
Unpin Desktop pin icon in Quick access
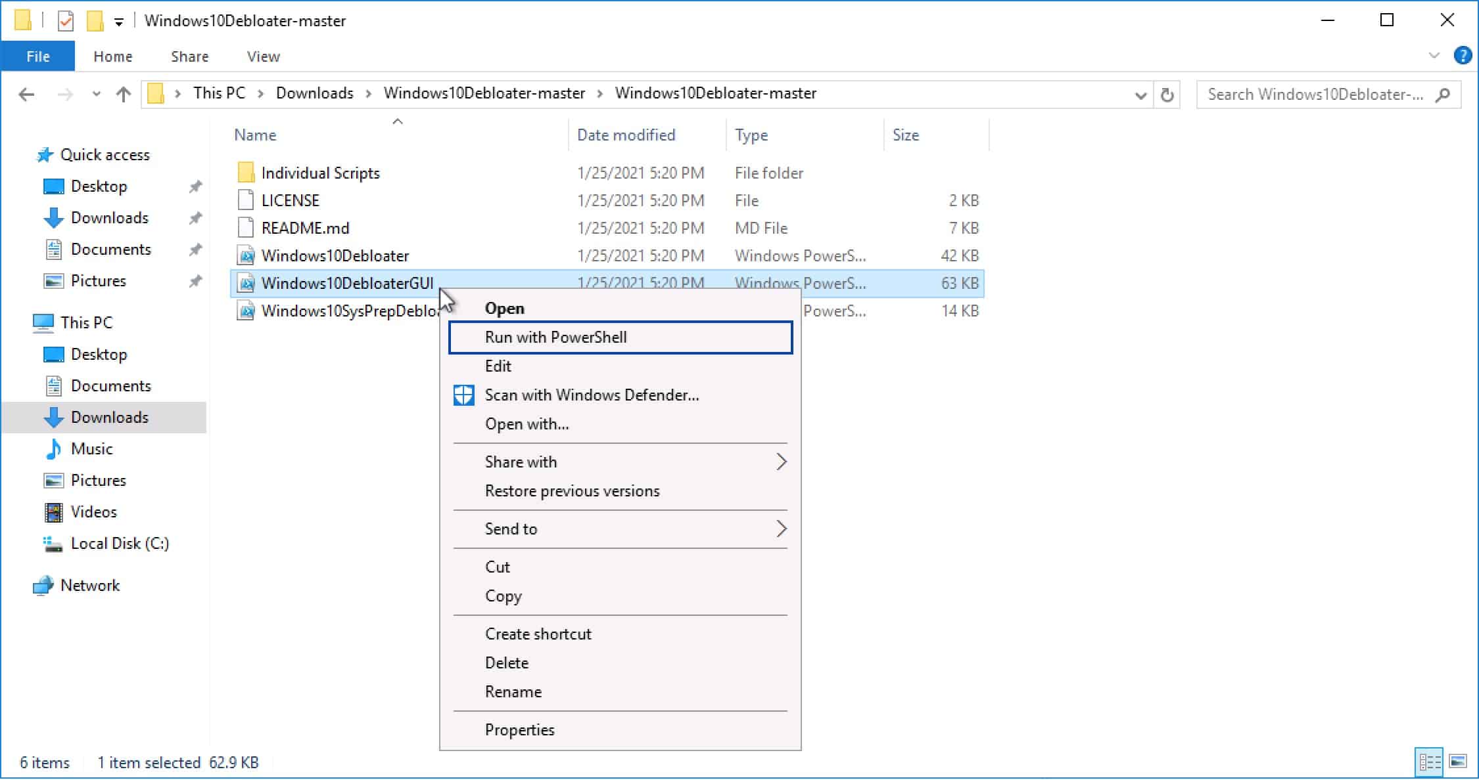195,186
